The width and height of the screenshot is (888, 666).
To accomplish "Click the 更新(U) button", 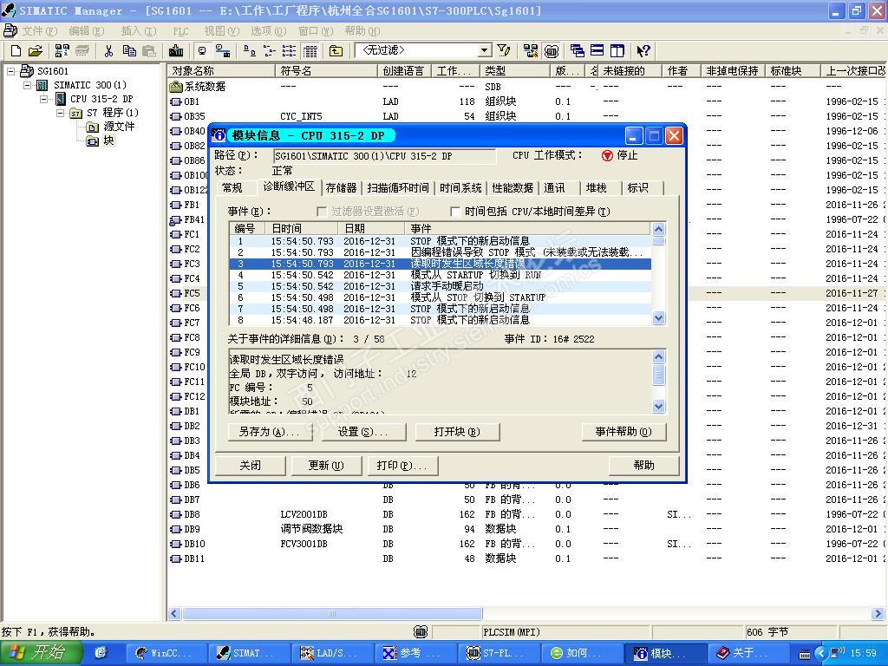I will 326,466.
